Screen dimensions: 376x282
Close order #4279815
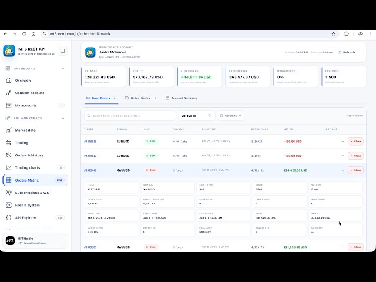[355, 142]
